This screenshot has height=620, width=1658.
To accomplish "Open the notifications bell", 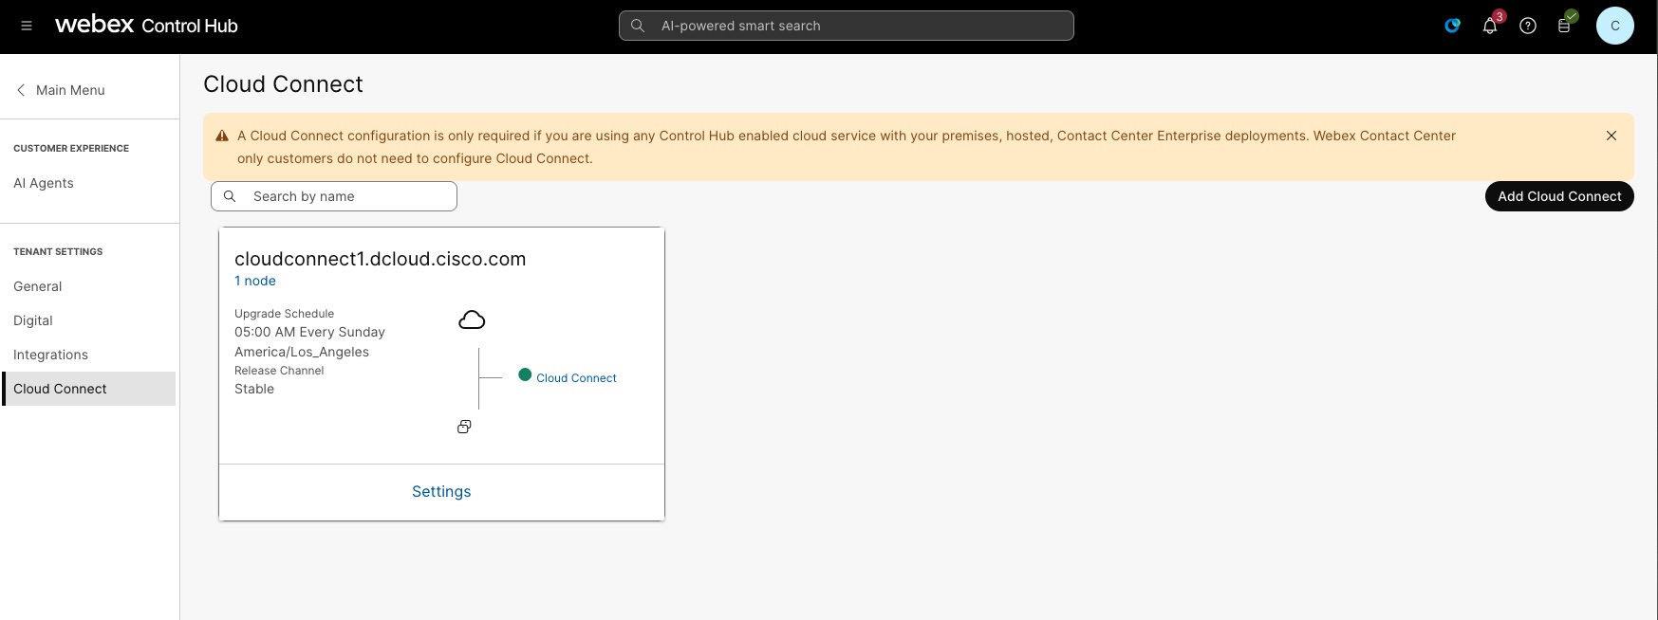I will 1490,27.
